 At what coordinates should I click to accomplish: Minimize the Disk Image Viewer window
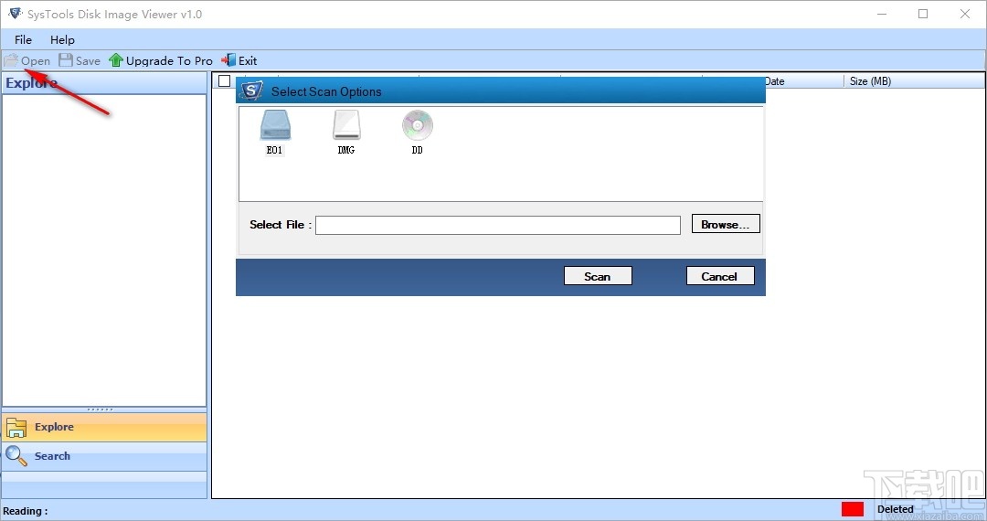click(882, 14)
